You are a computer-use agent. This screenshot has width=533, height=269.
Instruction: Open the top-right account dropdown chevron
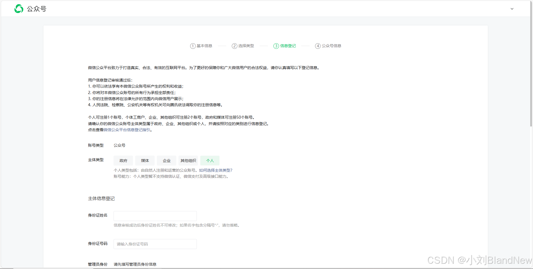pyautogui.click(x=512, y=9)
